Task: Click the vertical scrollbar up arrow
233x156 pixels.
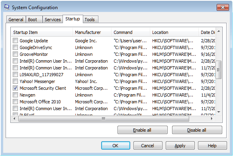Action: [x=219, y=32]
